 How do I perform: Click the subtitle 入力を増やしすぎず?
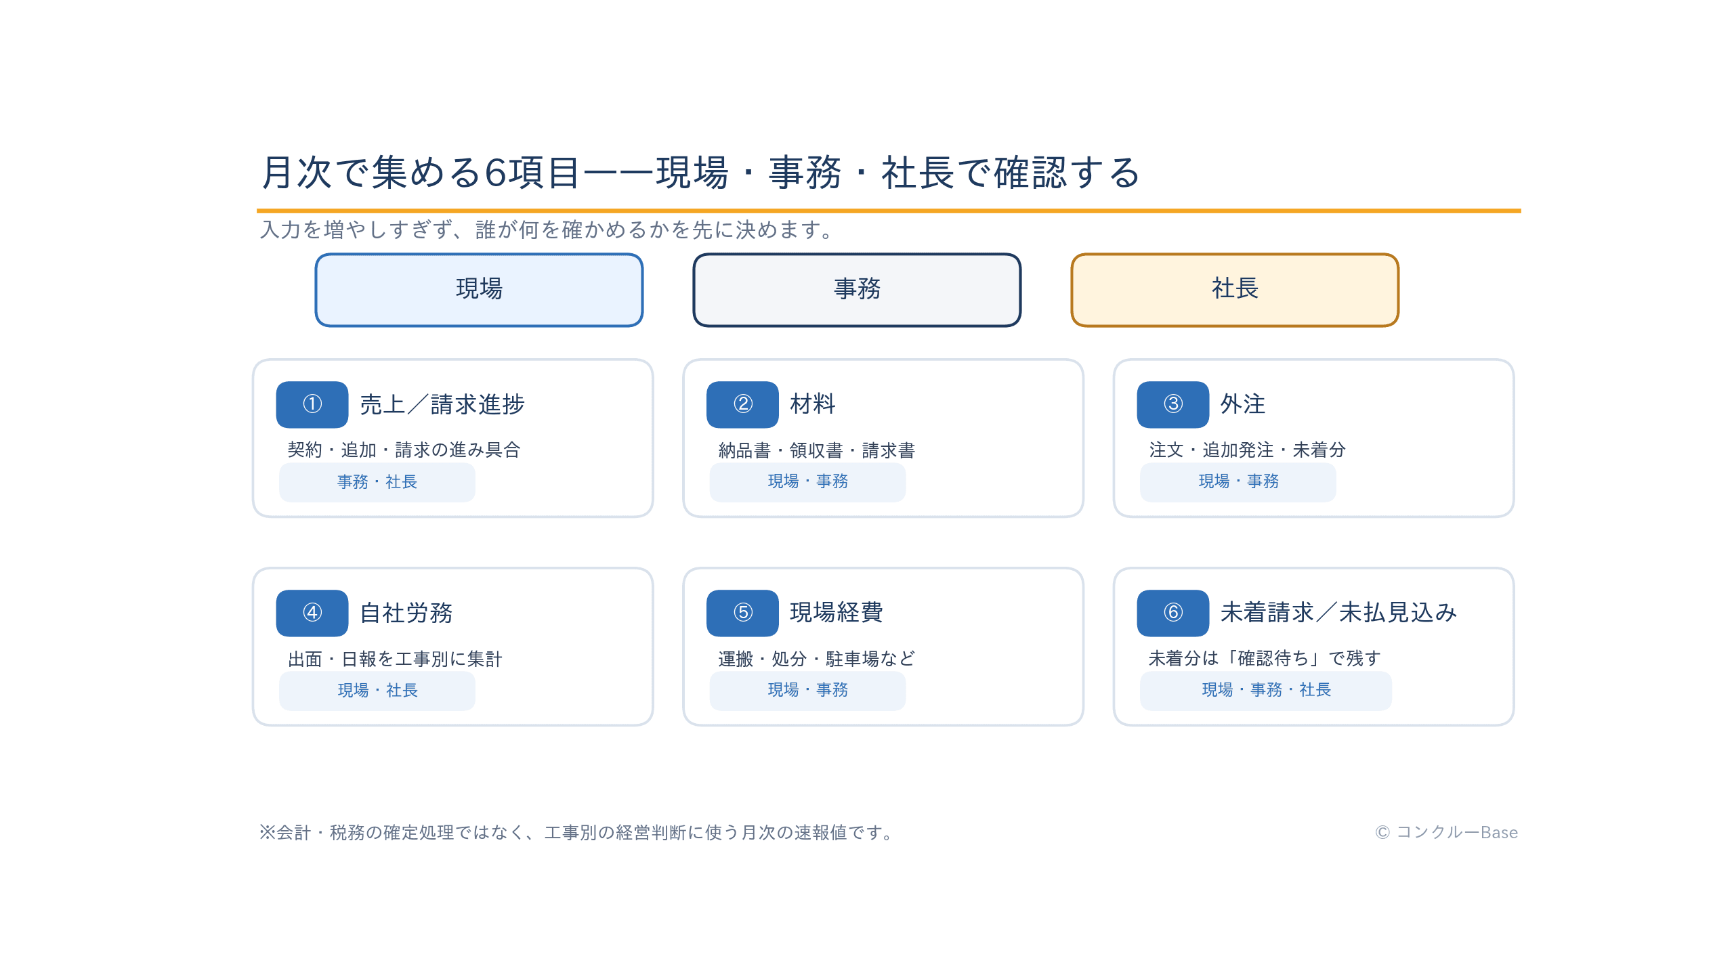click(x=549, y=230)
